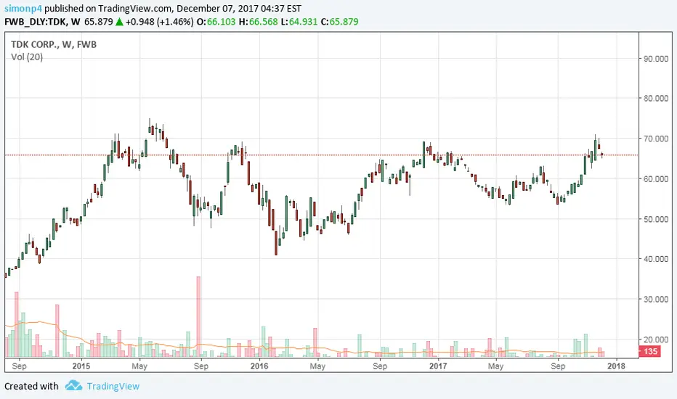Click the 30.000 price axis label
Screen dimensions: 677x399
tap(655, 299)
